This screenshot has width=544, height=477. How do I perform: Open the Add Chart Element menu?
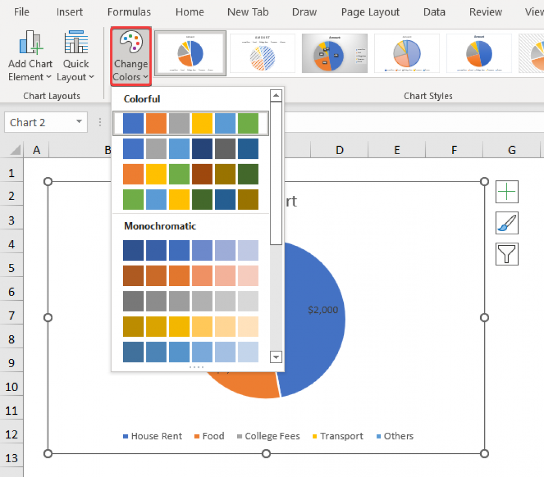[x=30, y=55]
